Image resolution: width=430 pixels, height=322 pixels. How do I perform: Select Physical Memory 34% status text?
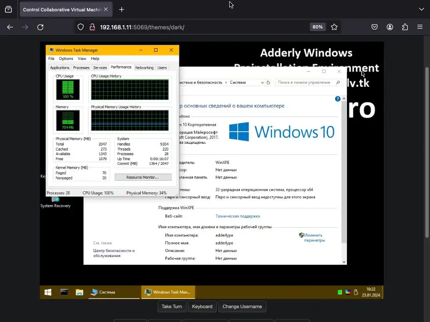[147, 193]
